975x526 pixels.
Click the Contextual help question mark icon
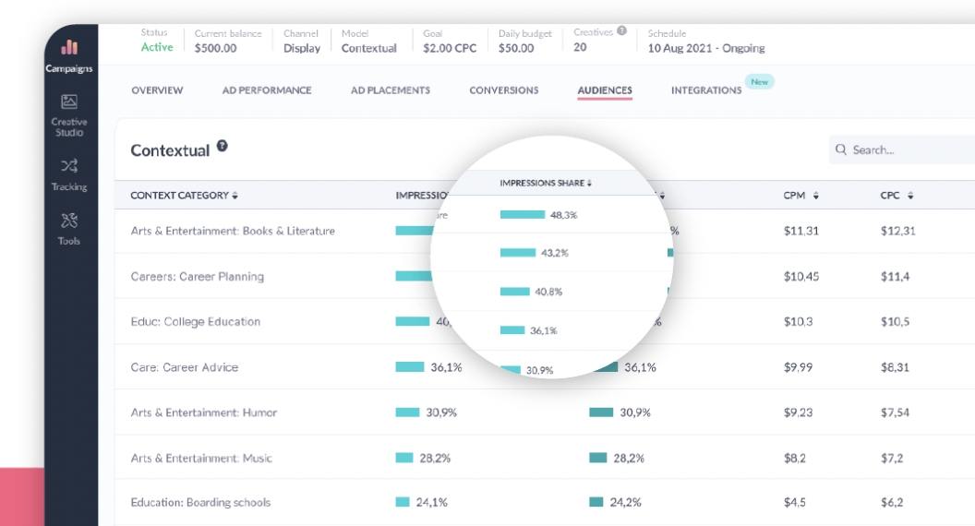click(223, 147)
